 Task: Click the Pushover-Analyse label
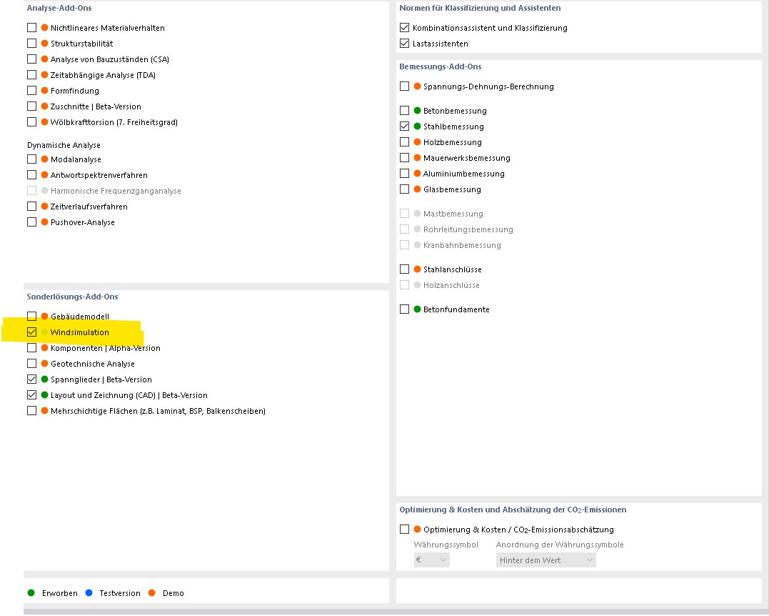[x=82, y=222]
